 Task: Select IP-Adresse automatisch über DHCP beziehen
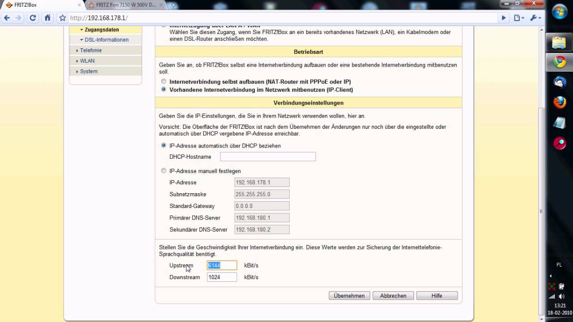pos(164,146)
